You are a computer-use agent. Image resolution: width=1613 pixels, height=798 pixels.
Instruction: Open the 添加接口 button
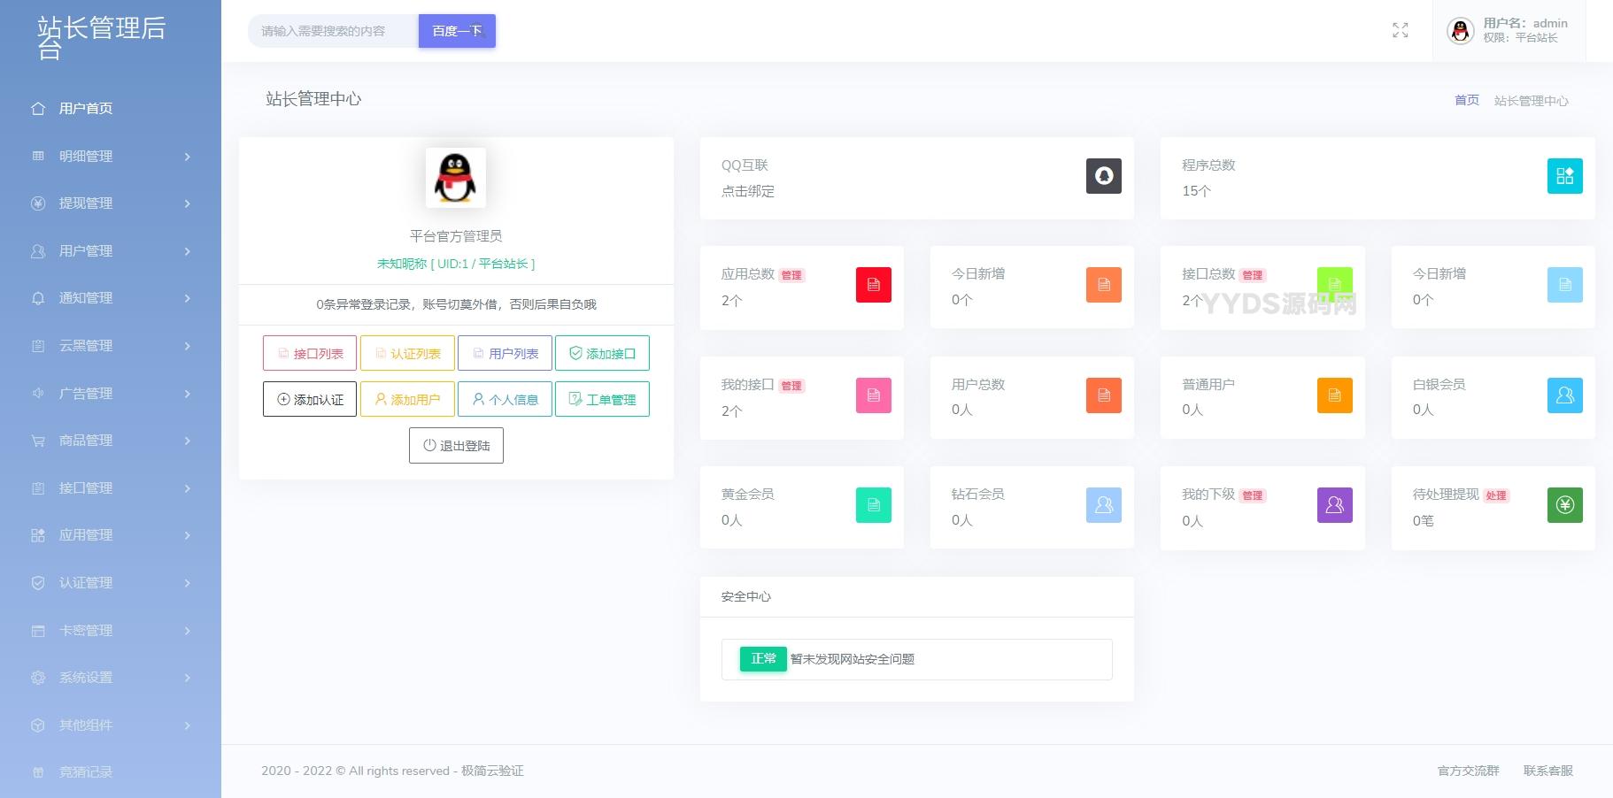[602, 353]
